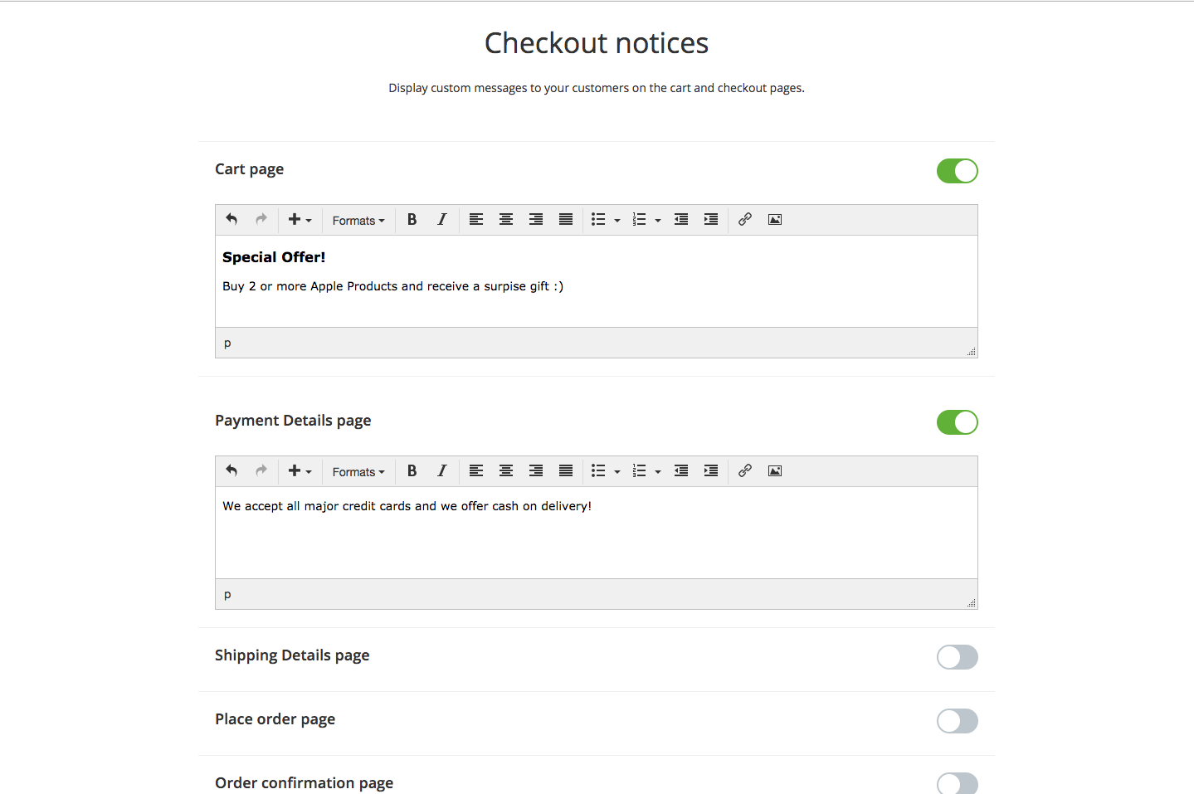Screen dimensions: 1194x794
Task: Insert a link in the Cart page editor
Action: pyautogui.click(x=745, y=220)
